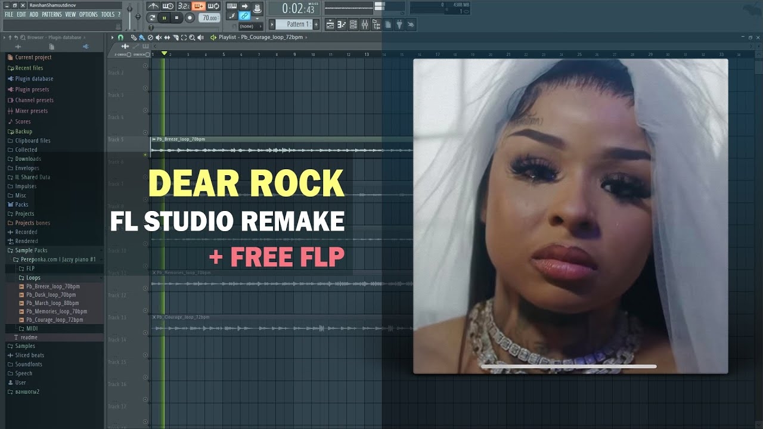Toggle the Browser view icon
The image size is (763, 429).
coord(376,24)
